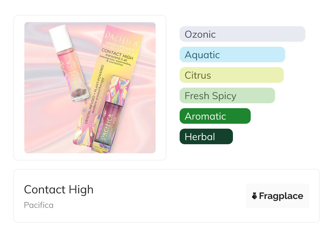Choose the Fresh Spicy accord bar
Viewport: 333px width, 236px height.
point(227,96)
